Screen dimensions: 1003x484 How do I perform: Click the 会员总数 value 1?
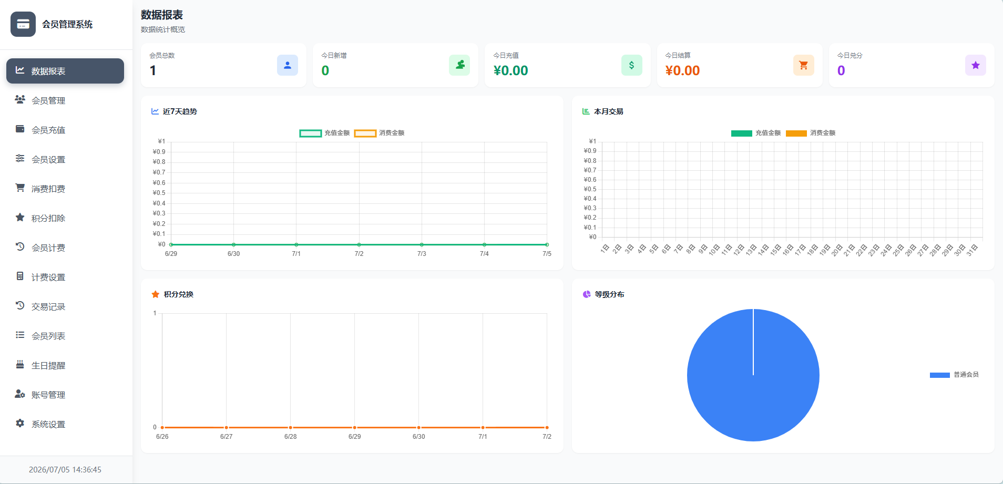(153, 70)
